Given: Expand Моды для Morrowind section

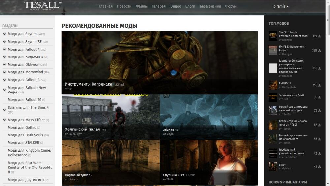Looking at the screenshot, I should [4, 72].
